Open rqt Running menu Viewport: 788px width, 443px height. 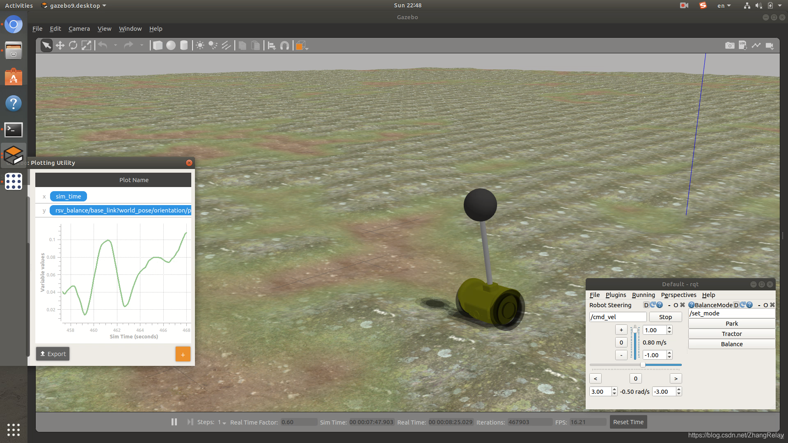coord(643,295)
